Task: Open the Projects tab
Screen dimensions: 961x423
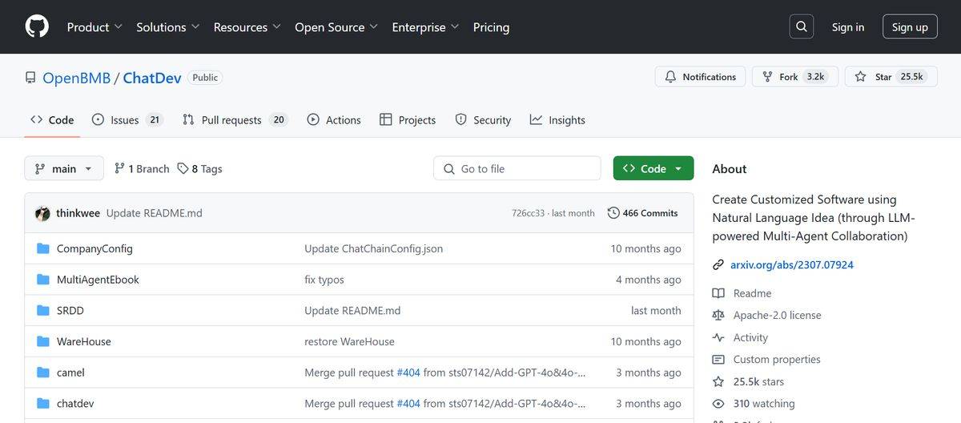Action: coord(408,119)
